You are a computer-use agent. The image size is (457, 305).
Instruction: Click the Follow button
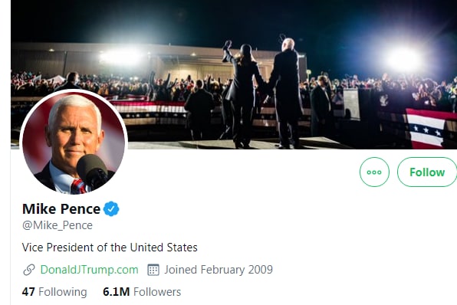(x=427, y=172)
